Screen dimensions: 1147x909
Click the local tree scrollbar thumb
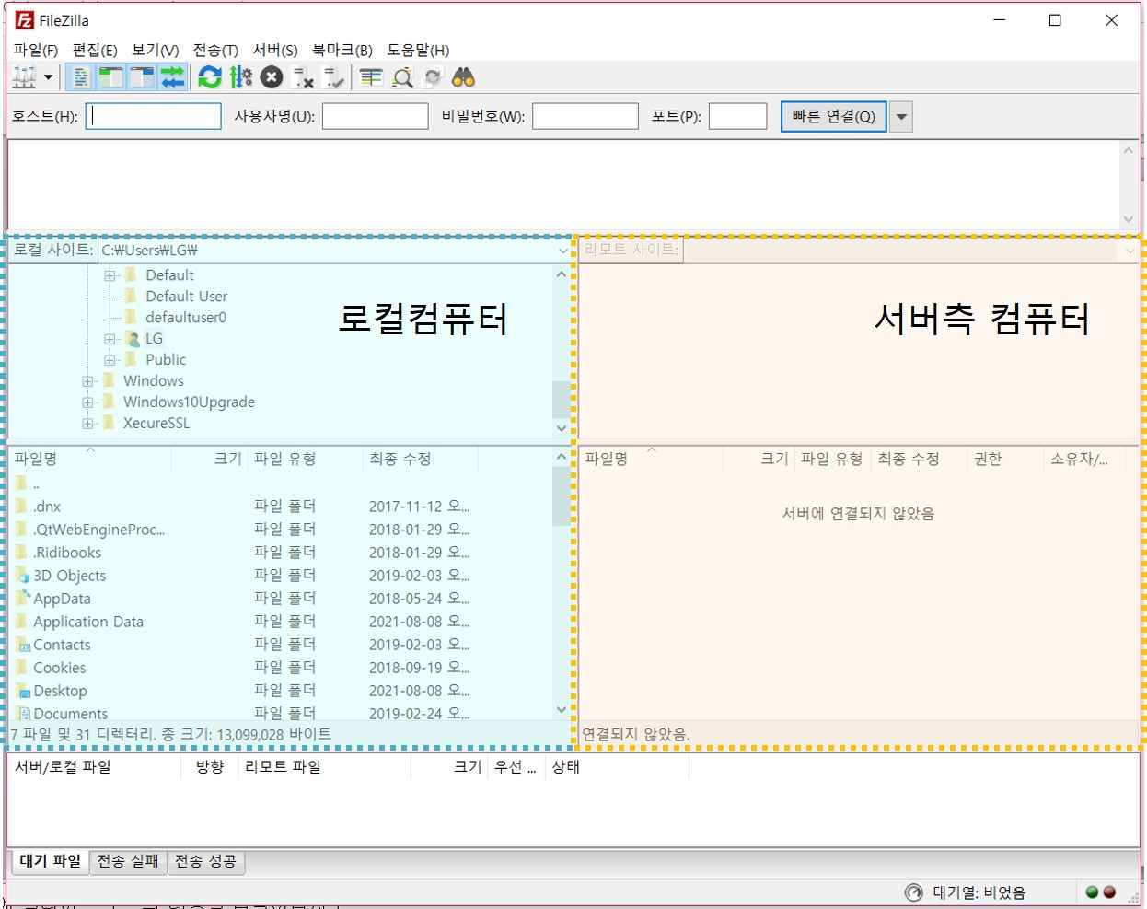point(562,400)
